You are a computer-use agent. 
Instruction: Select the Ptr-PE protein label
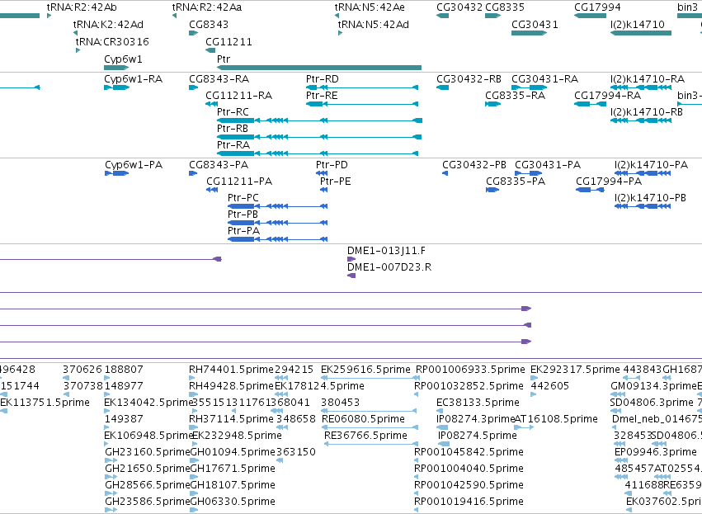336,182
